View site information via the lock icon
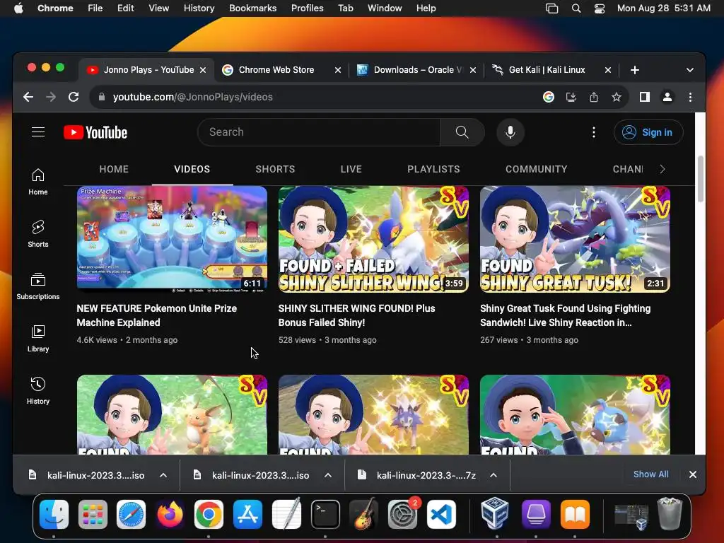Image resolution: width=724 pixels, height=543 pixels. tap(102, 97)
